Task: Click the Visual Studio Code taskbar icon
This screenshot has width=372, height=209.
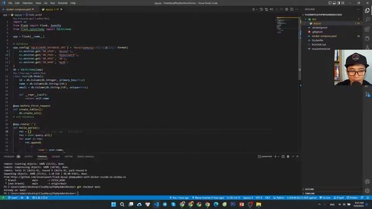Action: tap(156, 204)
